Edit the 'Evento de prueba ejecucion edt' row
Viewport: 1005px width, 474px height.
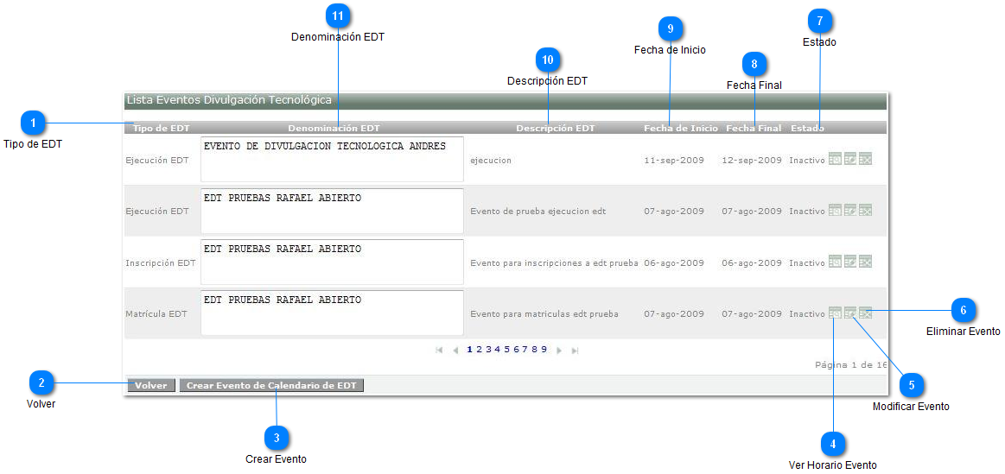[850, 210]
